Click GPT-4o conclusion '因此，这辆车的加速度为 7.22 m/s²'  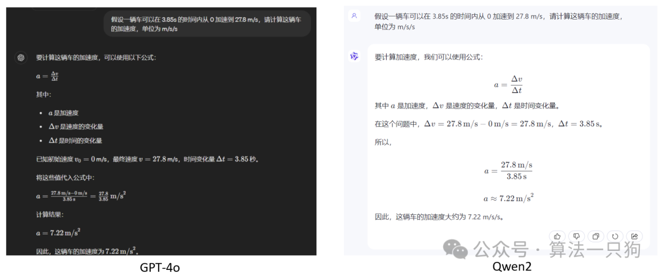pos(88,251)
